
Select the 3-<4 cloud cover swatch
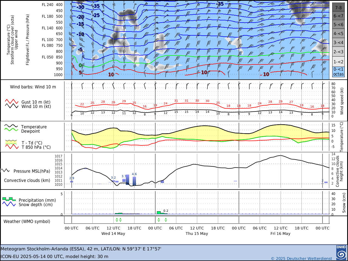pos(338,43)
